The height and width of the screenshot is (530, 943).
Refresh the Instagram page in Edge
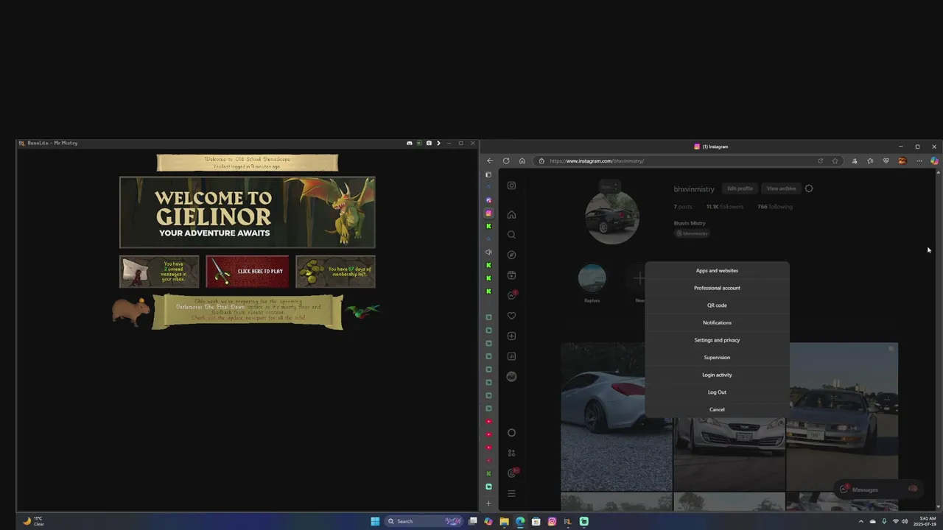tap(506, 160)
